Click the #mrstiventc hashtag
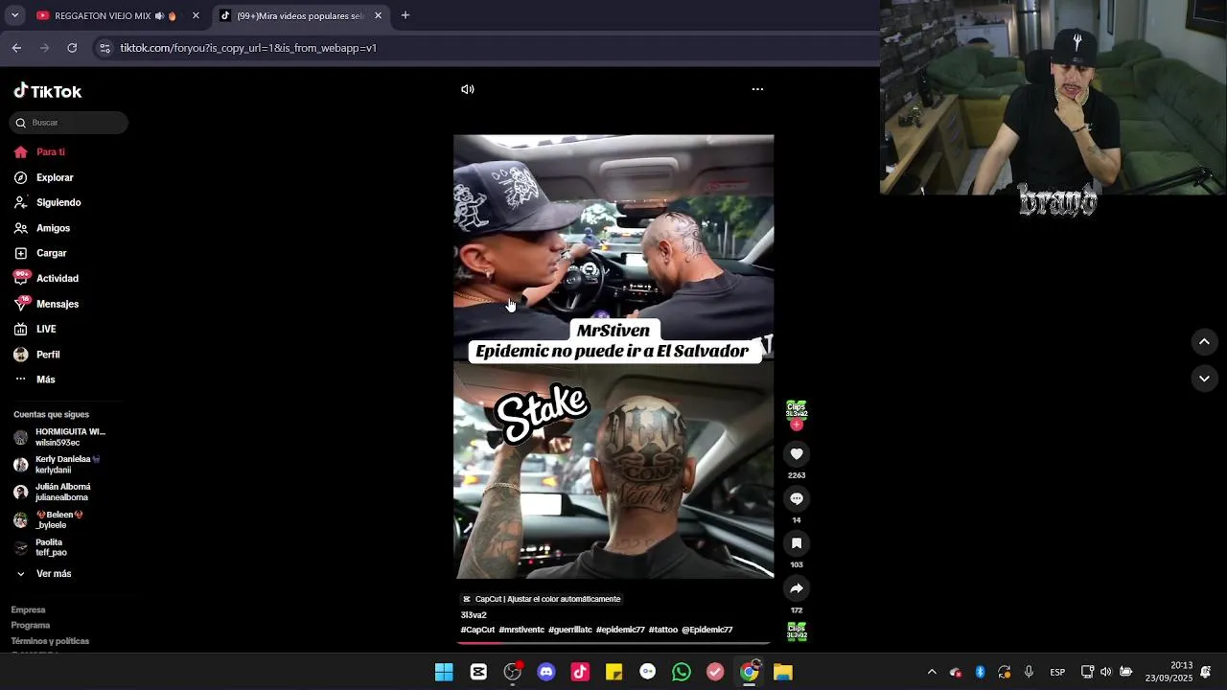 tap(521, 630)
